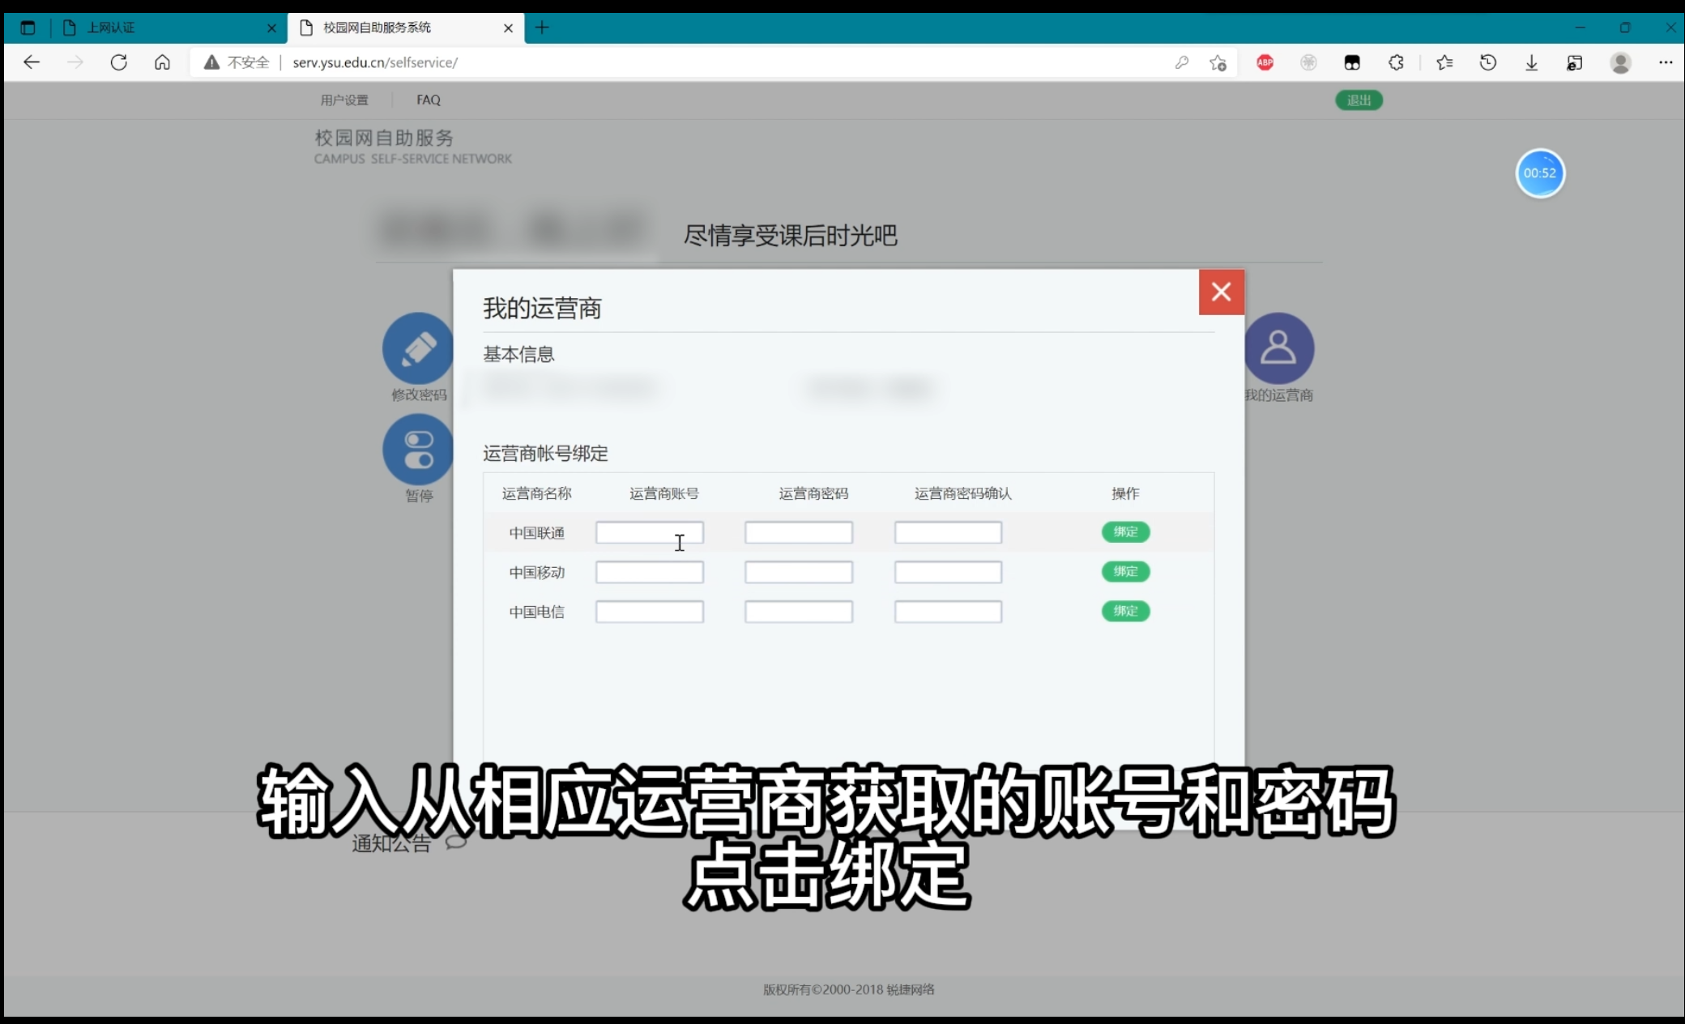
Task: Click the green 退出 logout button
Action: click(1359, 100)
